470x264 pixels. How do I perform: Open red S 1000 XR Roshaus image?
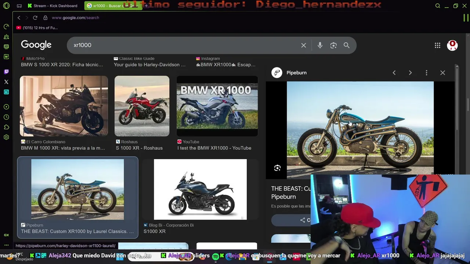point(142,106)
